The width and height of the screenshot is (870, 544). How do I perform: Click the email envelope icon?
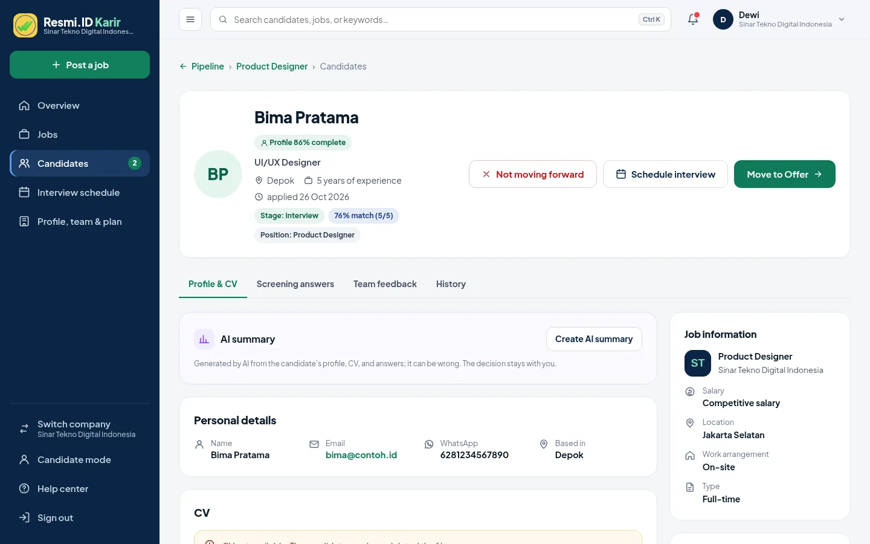[314, 444]
